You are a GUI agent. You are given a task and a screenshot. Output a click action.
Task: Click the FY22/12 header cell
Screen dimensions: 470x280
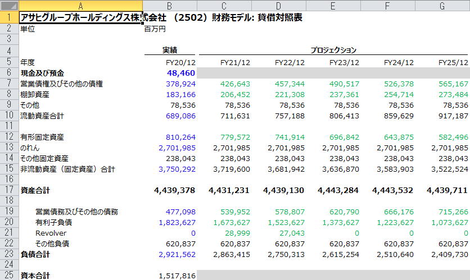click(x=290, y=62)
